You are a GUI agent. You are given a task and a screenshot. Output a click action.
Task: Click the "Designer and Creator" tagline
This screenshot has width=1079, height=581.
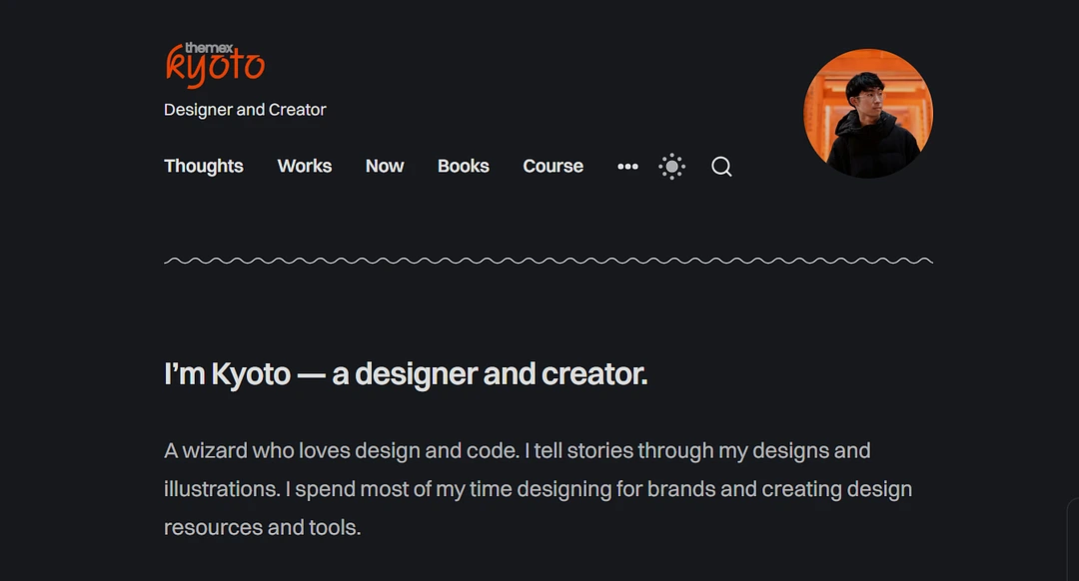click(x=245, y=110)
